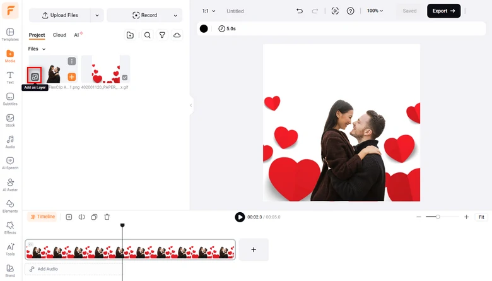Toggle the checkbox on the gif thumbnail
492x281 pixels.
tap(124, 77)
